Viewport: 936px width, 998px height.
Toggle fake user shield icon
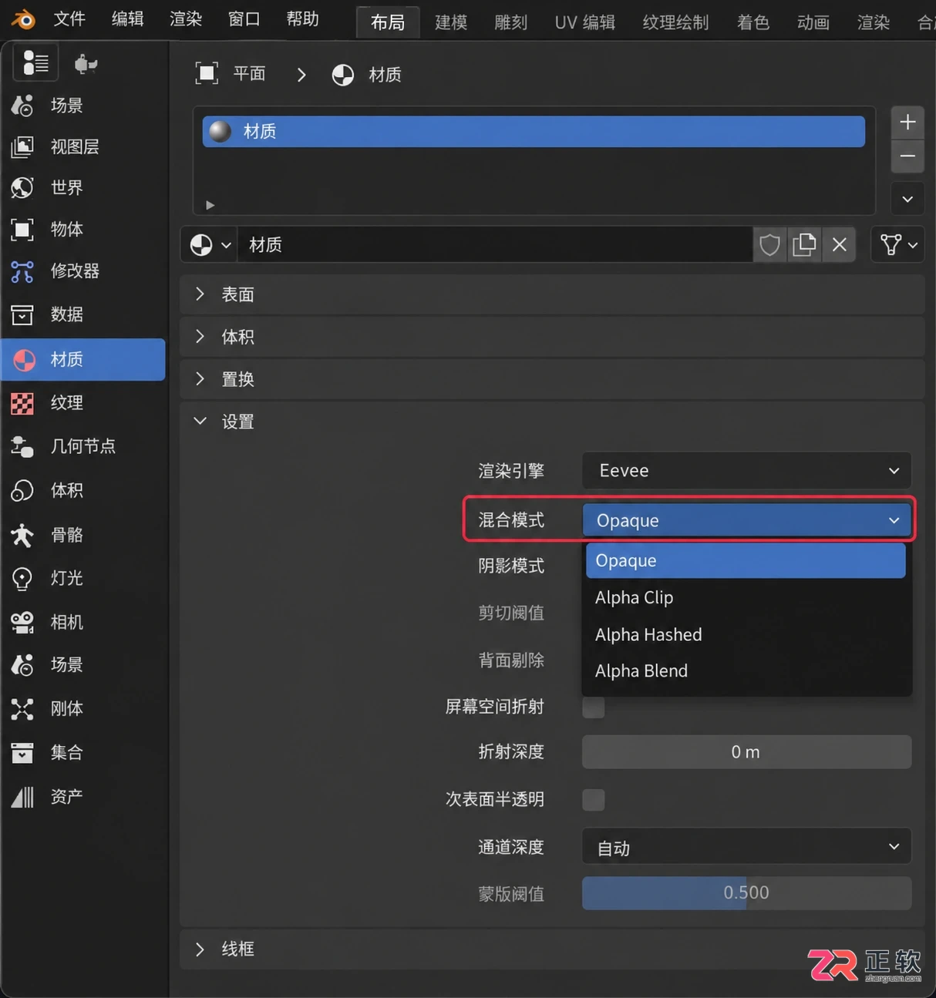[769, 245]
